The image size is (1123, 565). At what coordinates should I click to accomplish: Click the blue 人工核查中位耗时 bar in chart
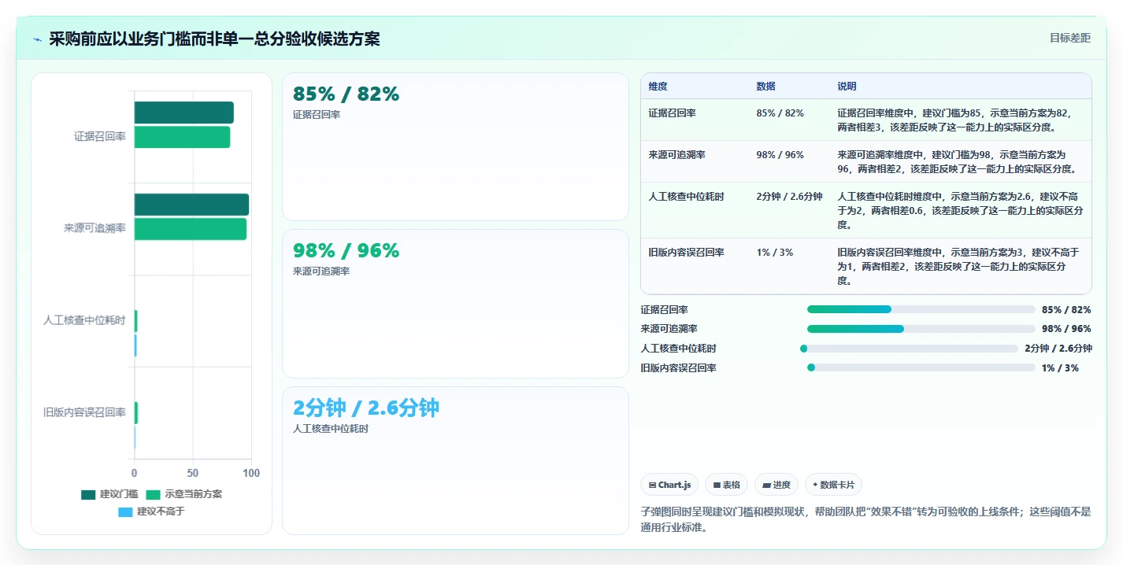pyautogui.click(x=135, y=345)
